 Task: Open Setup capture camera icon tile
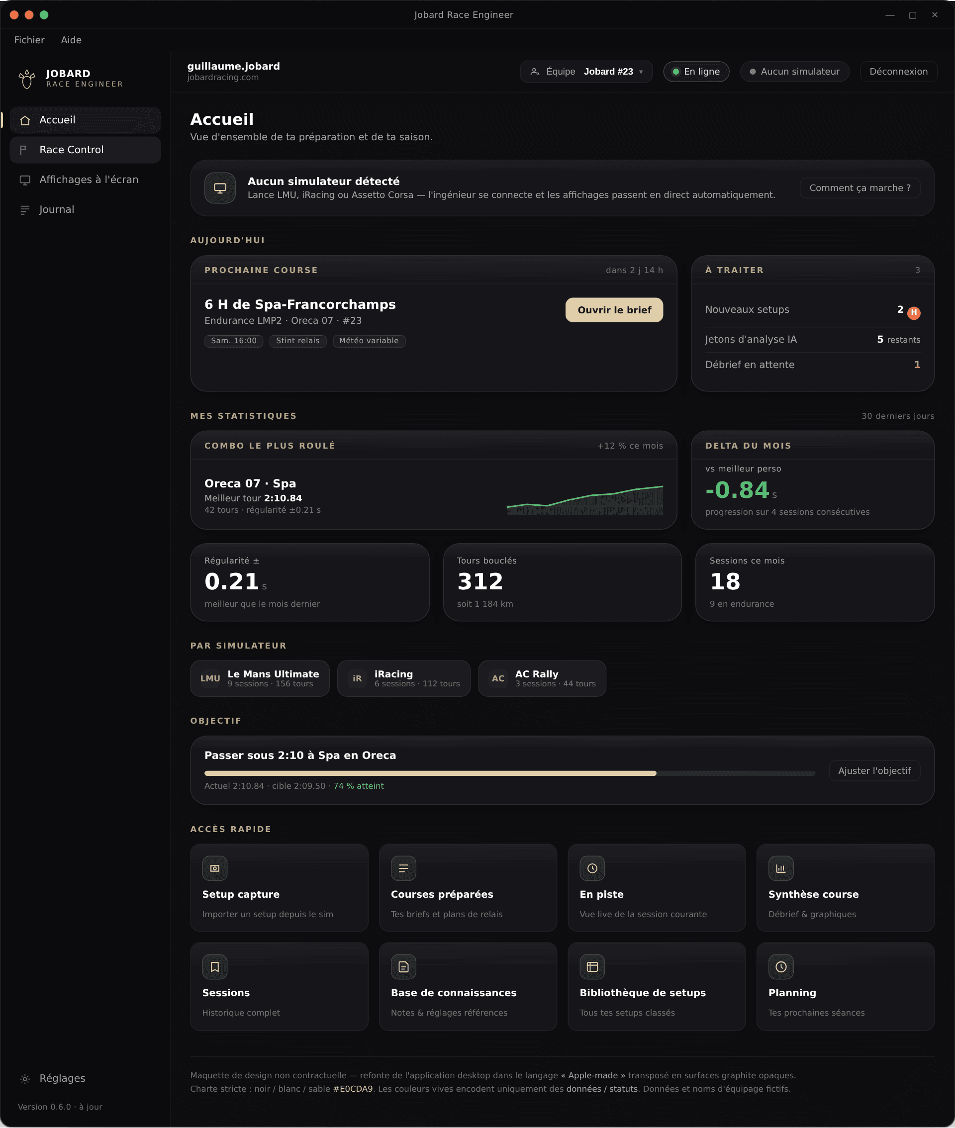(x=214, y=868)
